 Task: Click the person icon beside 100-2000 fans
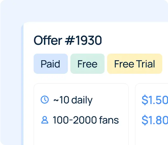45,120
